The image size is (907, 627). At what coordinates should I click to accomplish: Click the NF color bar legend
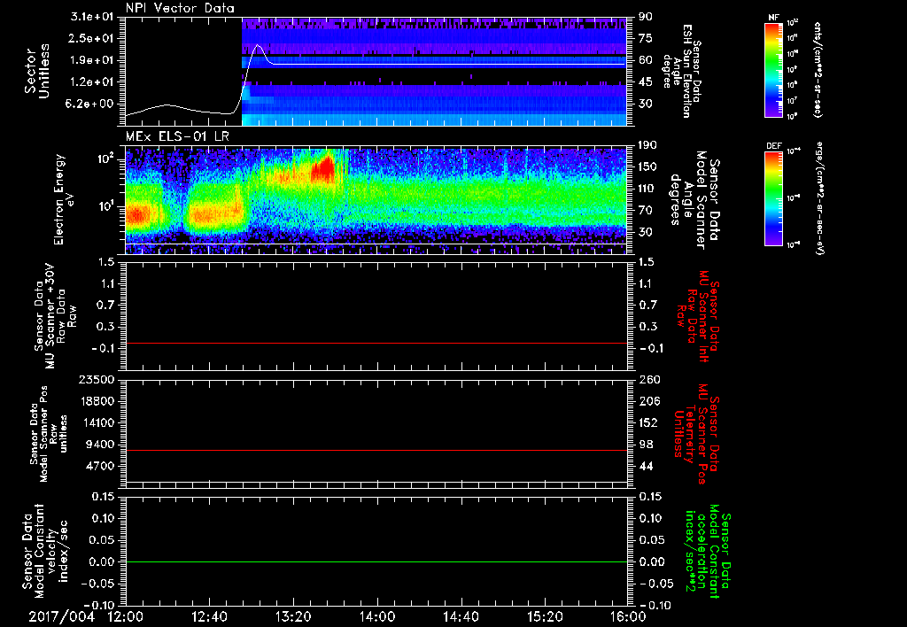(x=773, y=69)
